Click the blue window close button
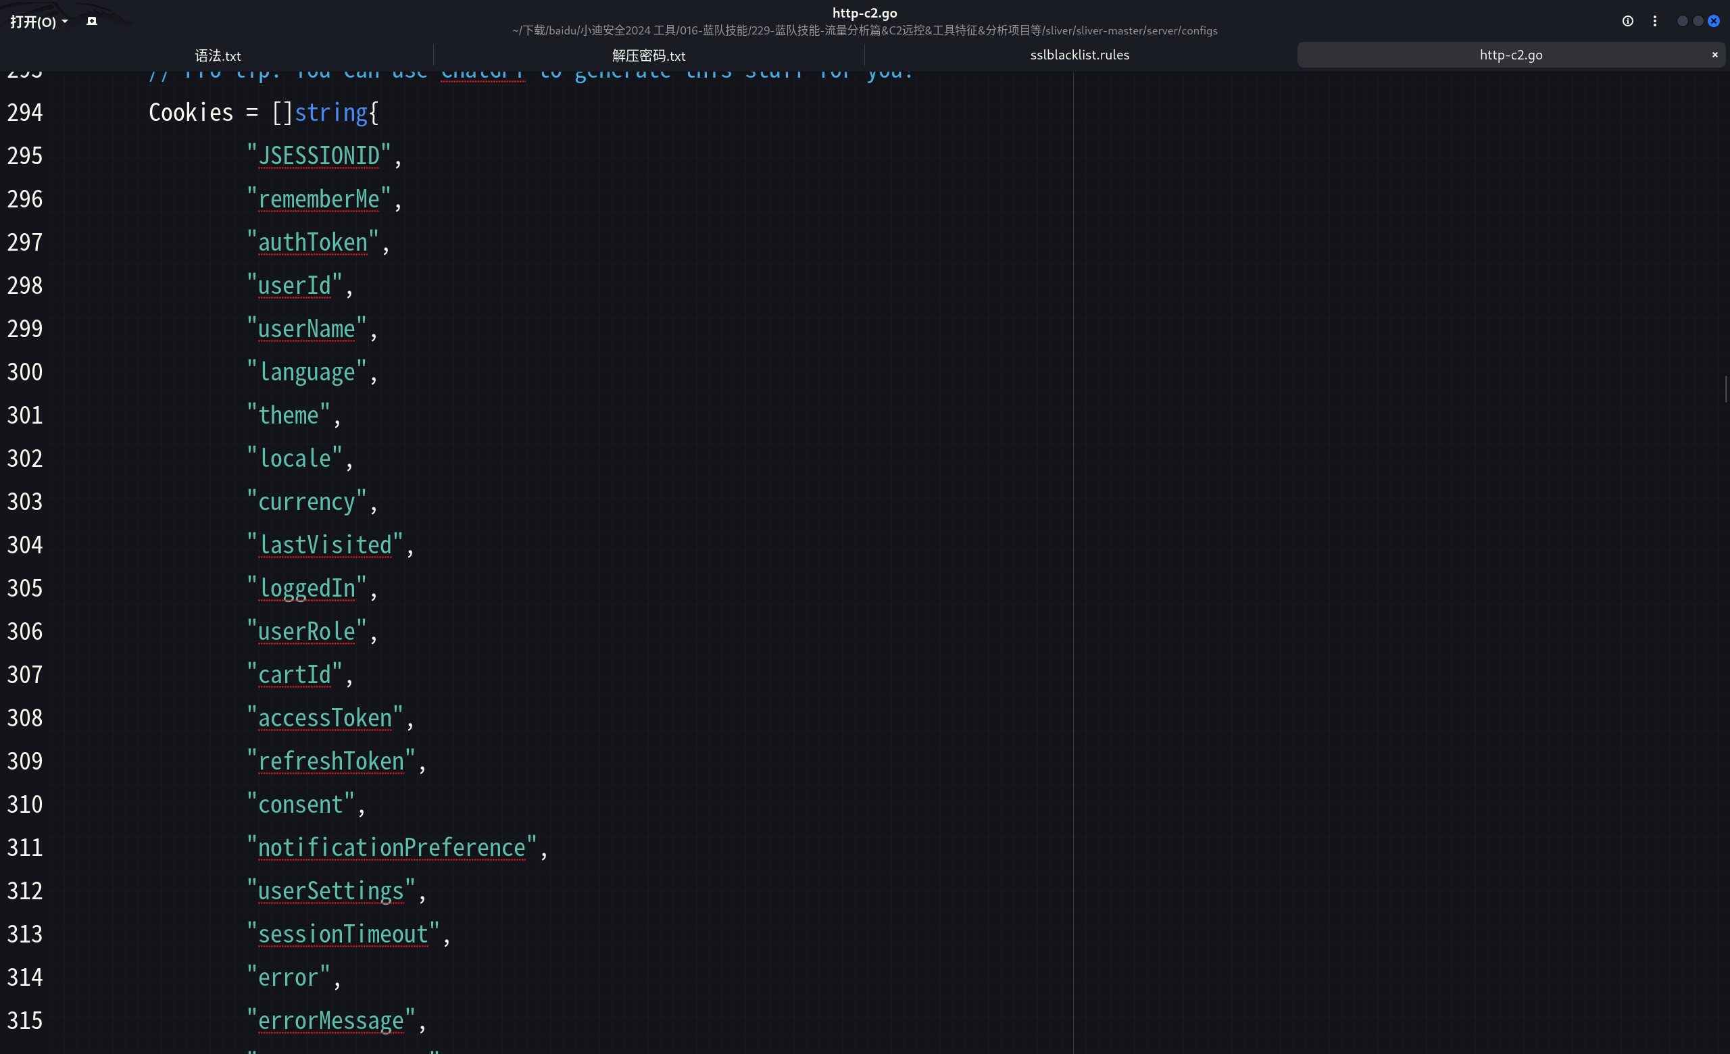Viewport: 1730px width, 1054px height. [x=1714, y=21]
